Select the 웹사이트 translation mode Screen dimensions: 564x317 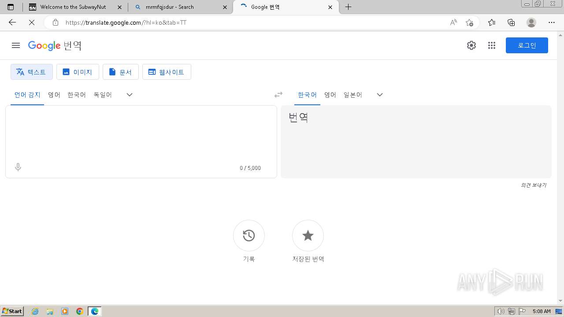tap(167, 72)
